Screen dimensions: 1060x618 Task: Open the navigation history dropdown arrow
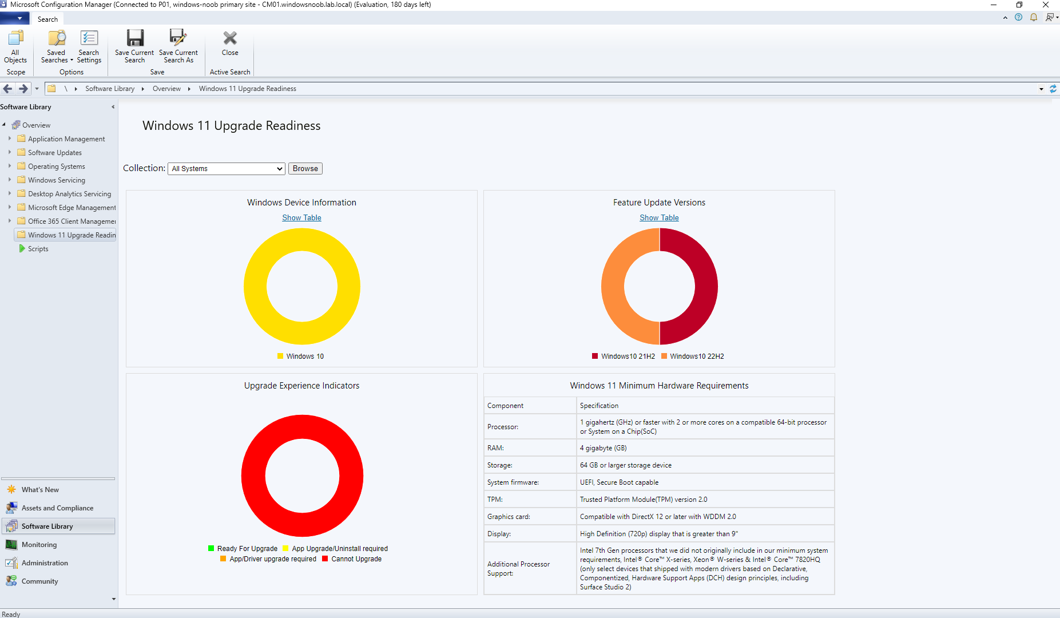point(37,89)
